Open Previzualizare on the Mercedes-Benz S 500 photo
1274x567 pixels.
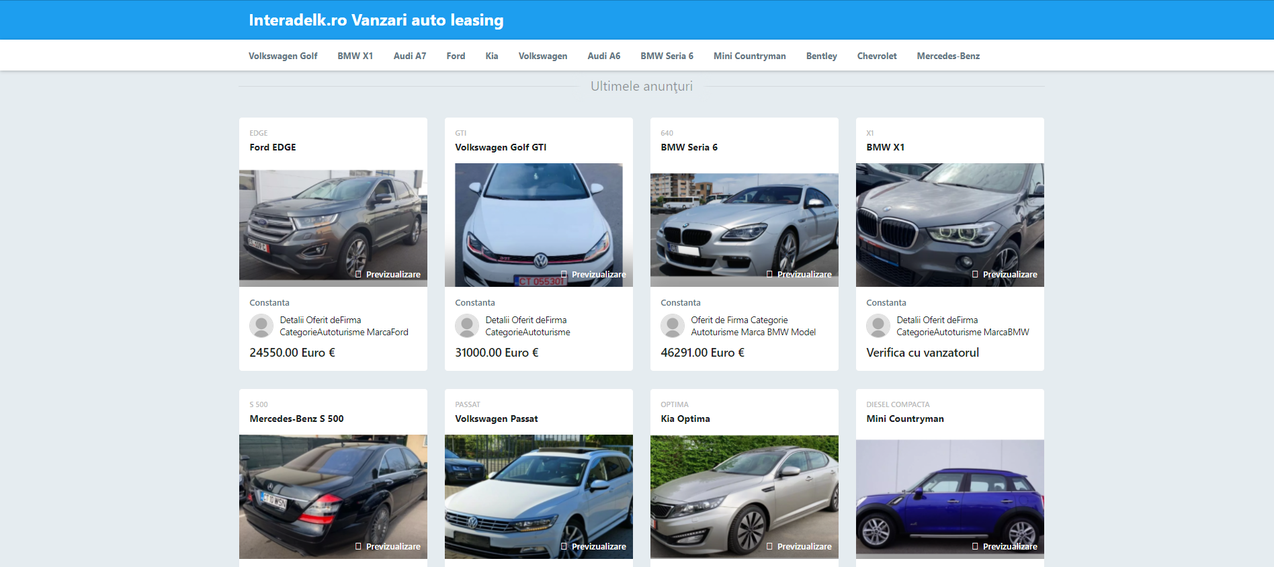pos(388,546)
